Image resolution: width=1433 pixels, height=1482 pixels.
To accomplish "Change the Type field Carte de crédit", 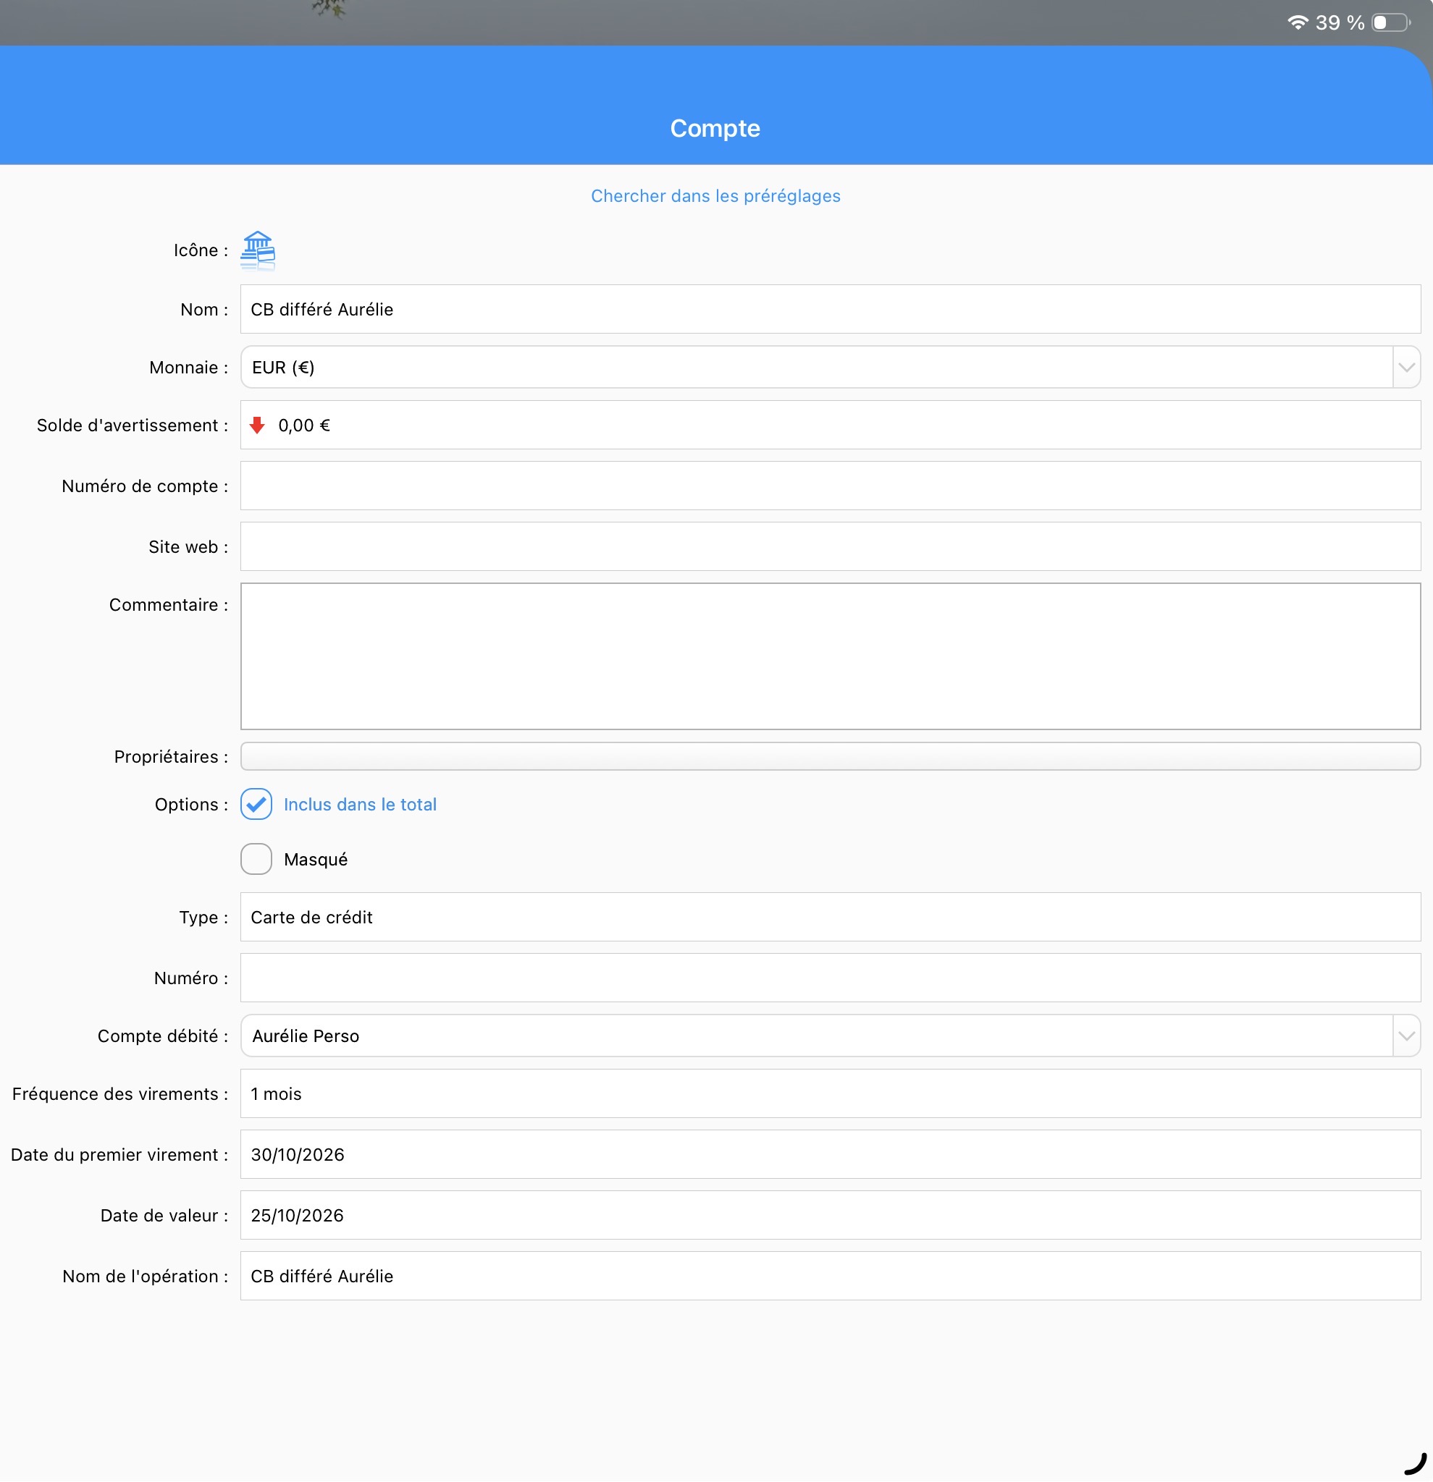I will coord(830,917).
